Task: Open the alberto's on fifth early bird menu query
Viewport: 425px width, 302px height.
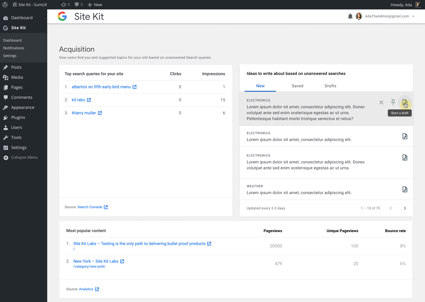Action: [x=101, y=87]
